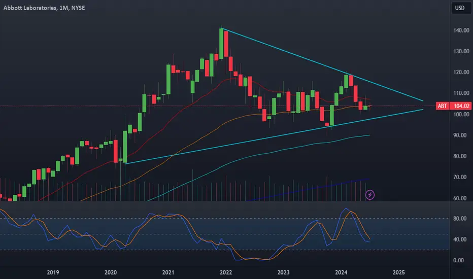
Task: Open the USD currency selector
Action: (460, 8)
